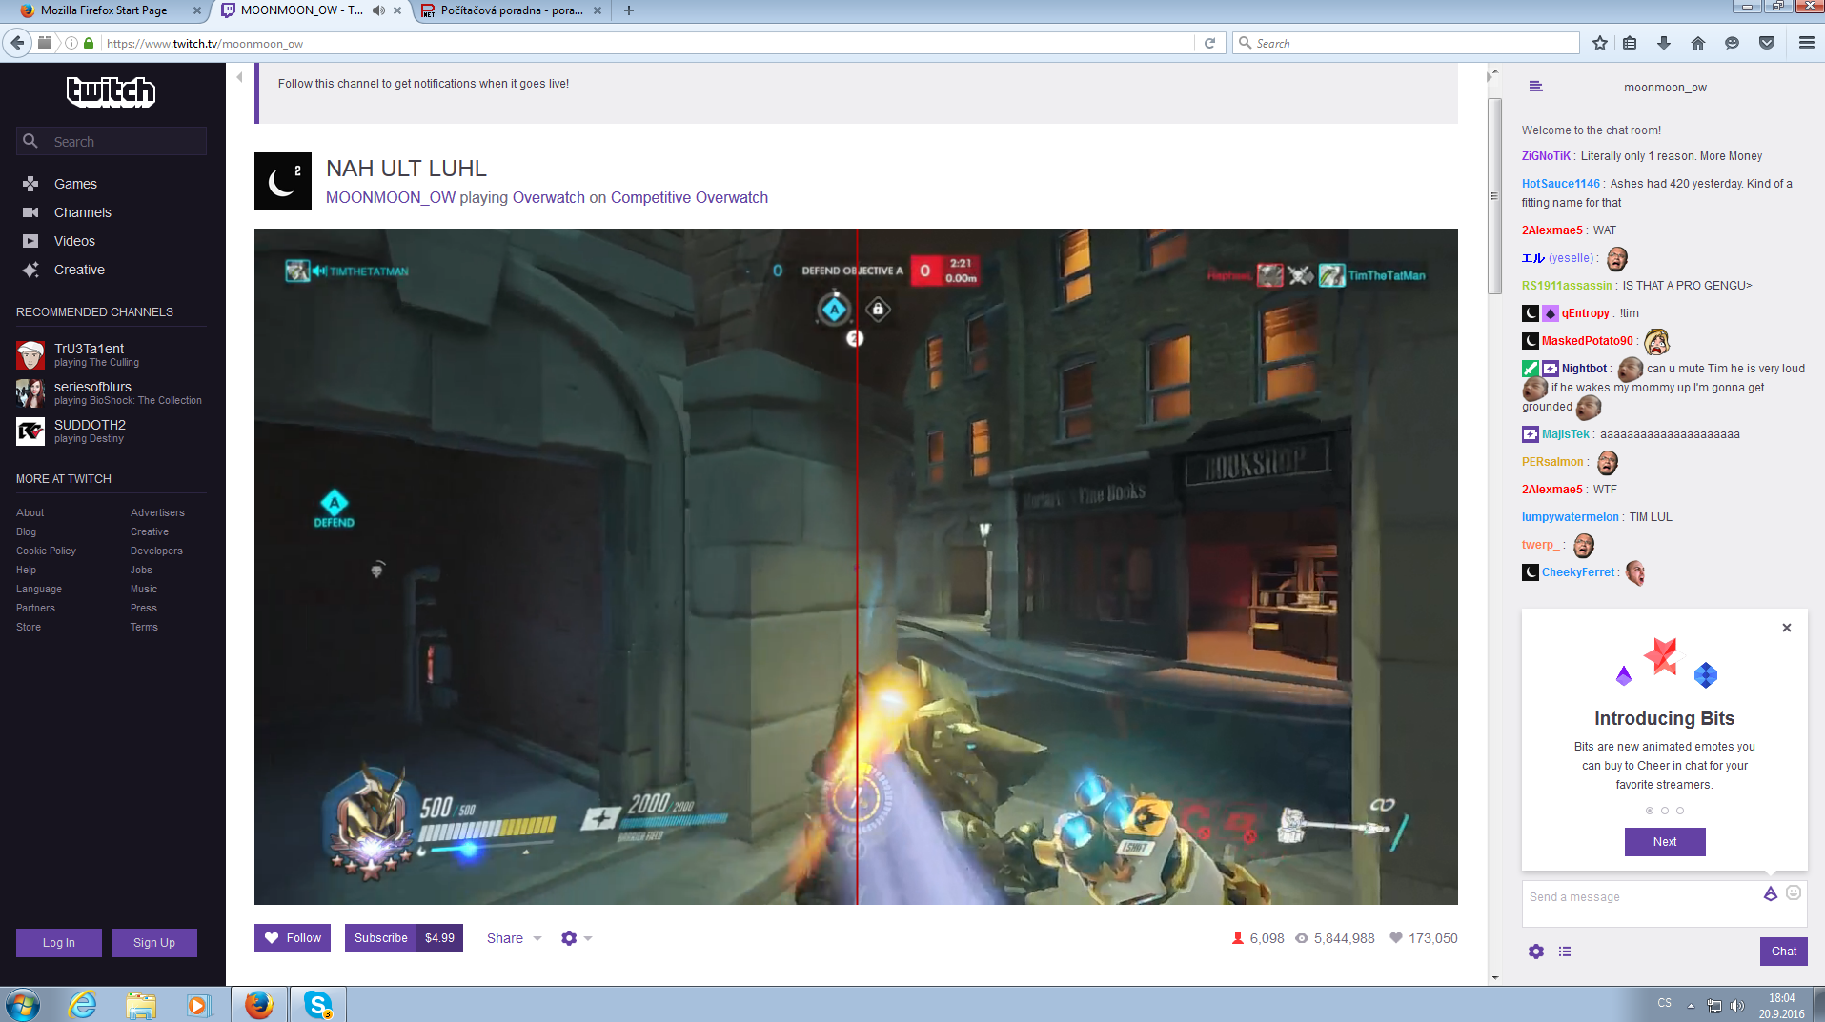This screenshot has width=1825, height=1022.
Task: Open the Bits cheer icon
Action: pos(1771,893)
